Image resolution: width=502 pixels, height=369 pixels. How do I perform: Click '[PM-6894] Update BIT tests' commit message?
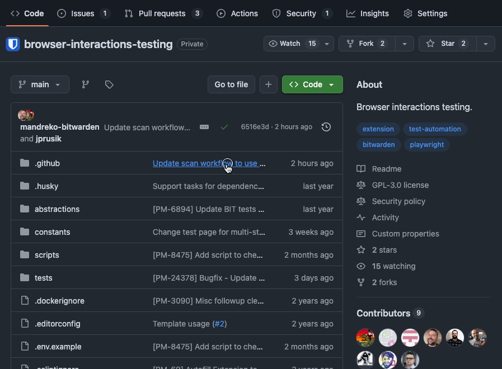pos(208,209)
